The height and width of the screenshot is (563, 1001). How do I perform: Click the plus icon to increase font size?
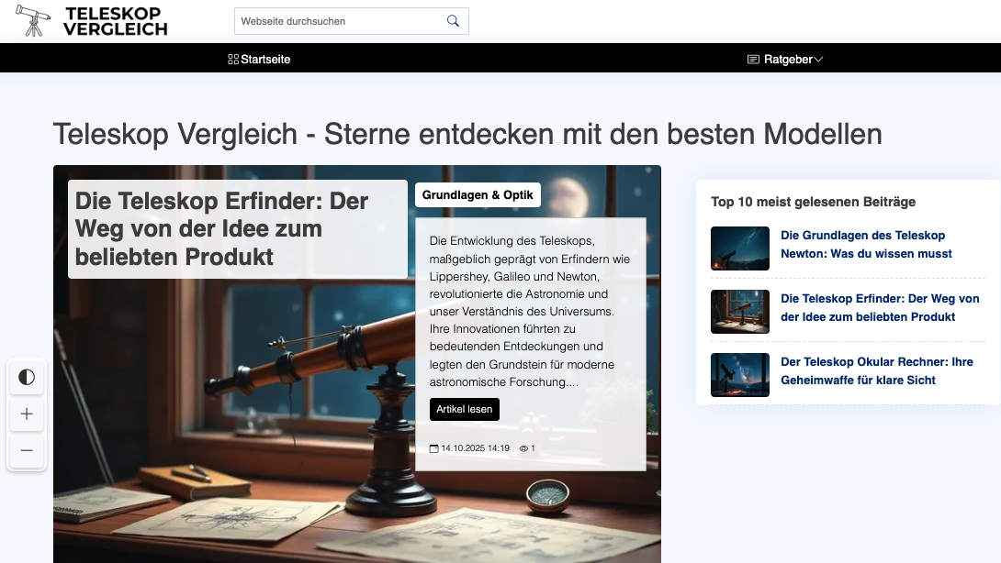tap(27, 414)
